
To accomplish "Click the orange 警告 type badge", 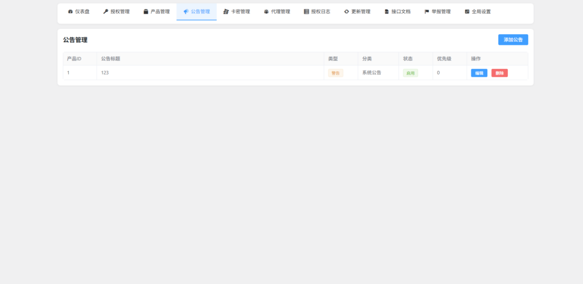I will [335, 73].
